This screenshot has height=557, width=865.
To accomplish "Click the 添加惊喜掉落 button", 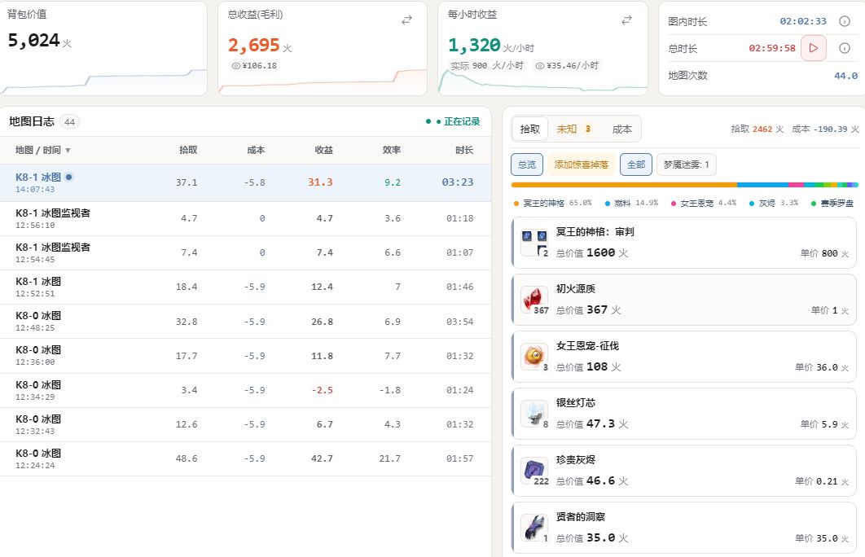I will 581,164.
